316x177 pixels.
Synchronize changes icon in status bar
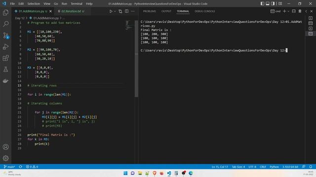click(21, 167)
